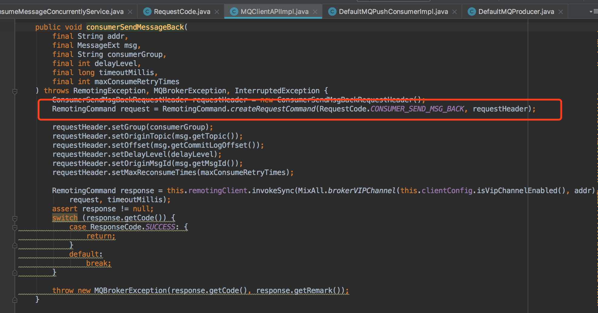
Task: Click the MixAll class reference
Action: pyautogui.click(x=311, y=191)
